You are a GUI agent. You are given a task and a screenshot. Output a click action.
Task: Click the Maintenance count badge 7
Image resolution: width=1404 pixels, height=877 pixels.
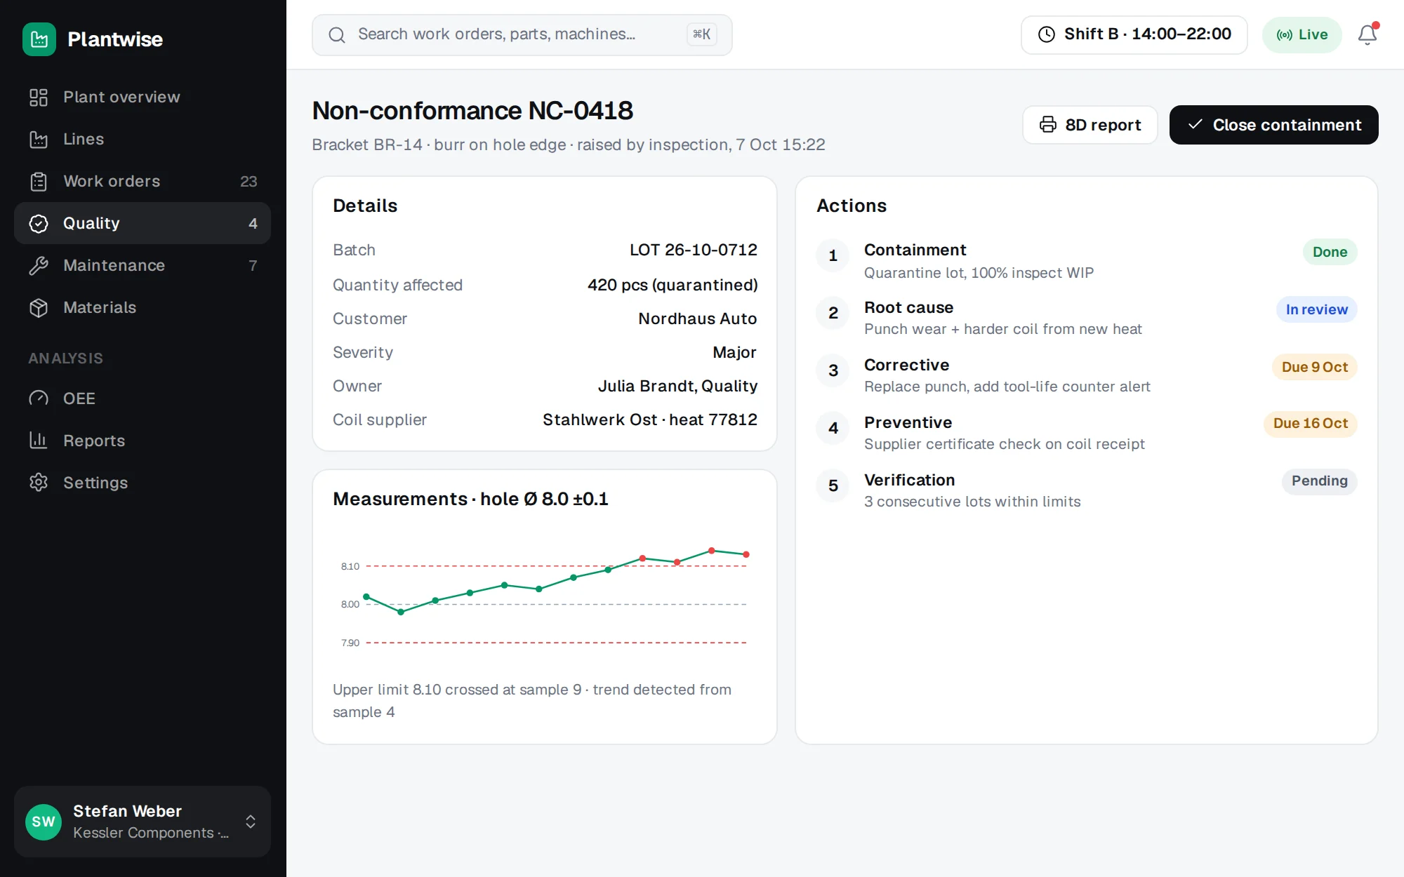point(253,265)
